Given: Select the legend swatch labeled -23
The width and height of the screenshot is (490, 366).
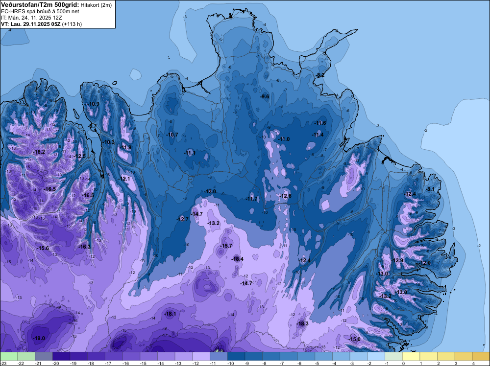Looking at the screenshot, I should click(9, 356).
